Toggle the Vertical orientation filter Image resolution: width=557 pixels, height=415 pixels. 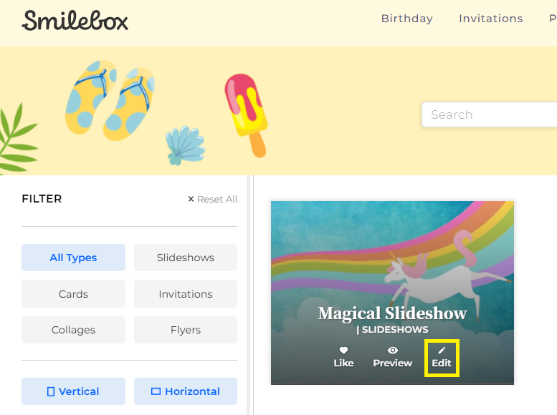coord(73,391)
